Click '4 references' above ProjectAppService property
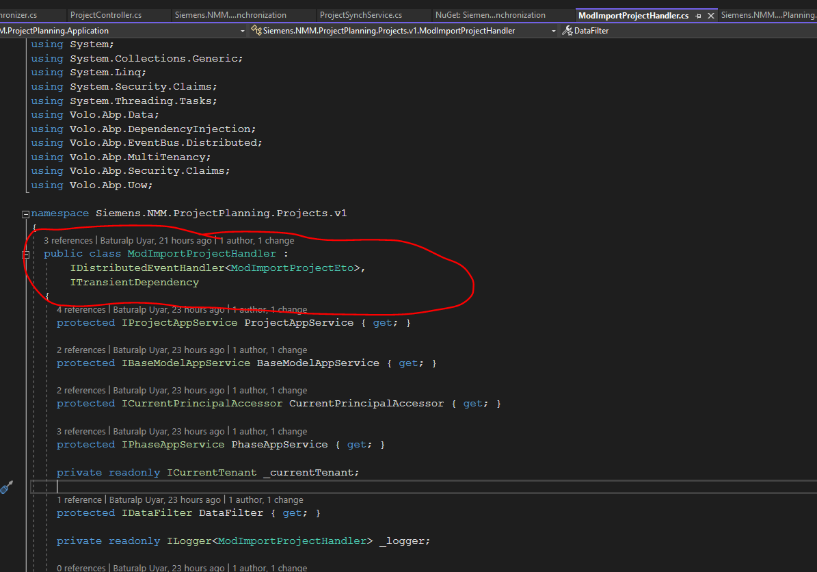 pos(81,309)
